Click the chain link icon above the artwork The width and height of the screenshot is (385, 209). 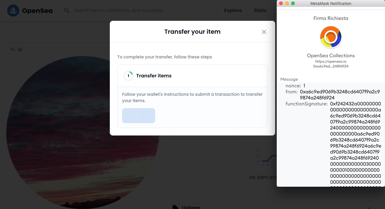click(13, 49)
